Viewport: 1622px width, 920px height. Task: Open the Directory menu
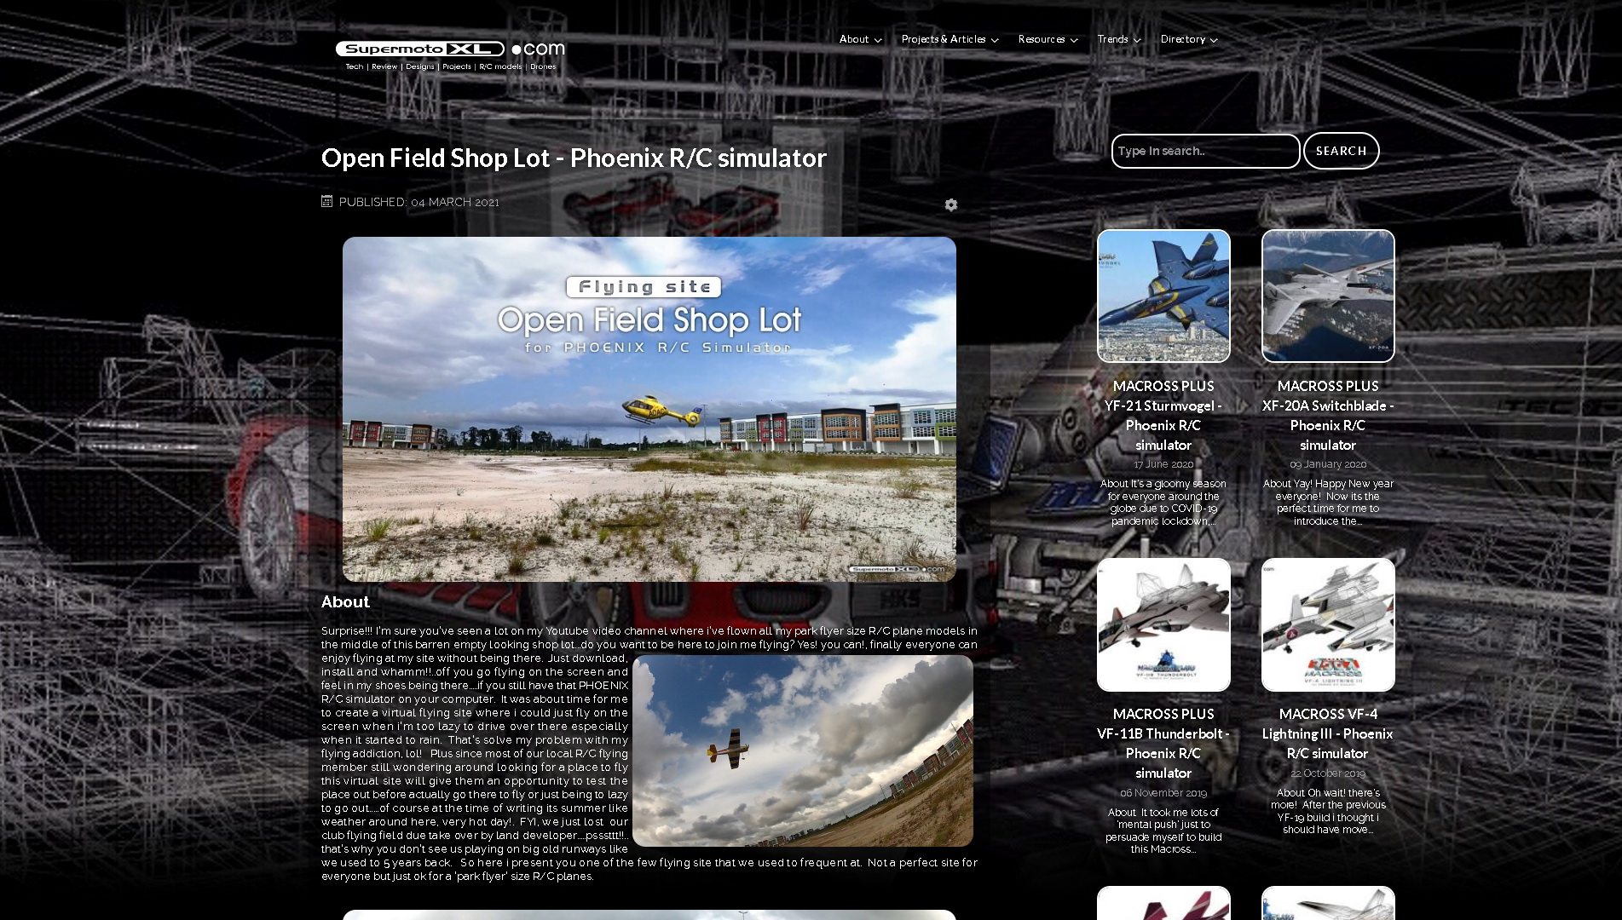[1189, 39]
